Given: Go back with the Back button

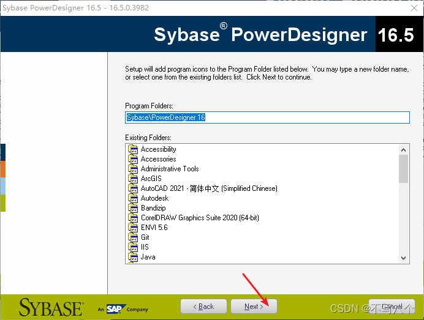Looking at the screenshot, I should tap(203, 307).
